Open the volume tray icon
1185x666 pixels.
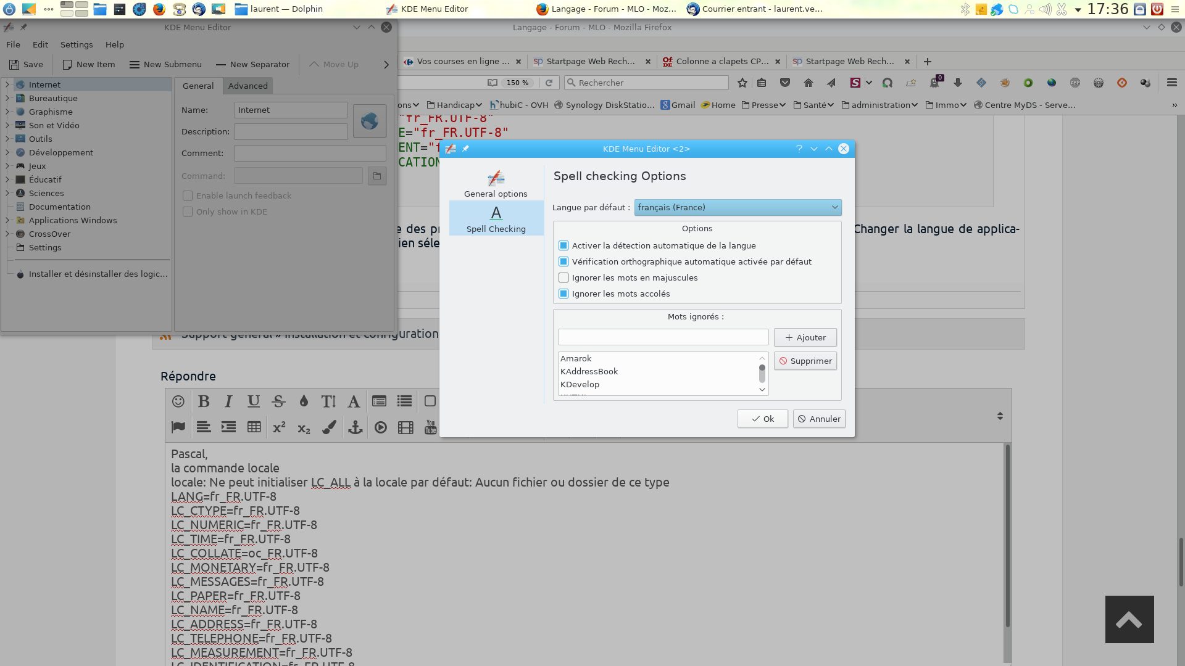(1045, 9)
